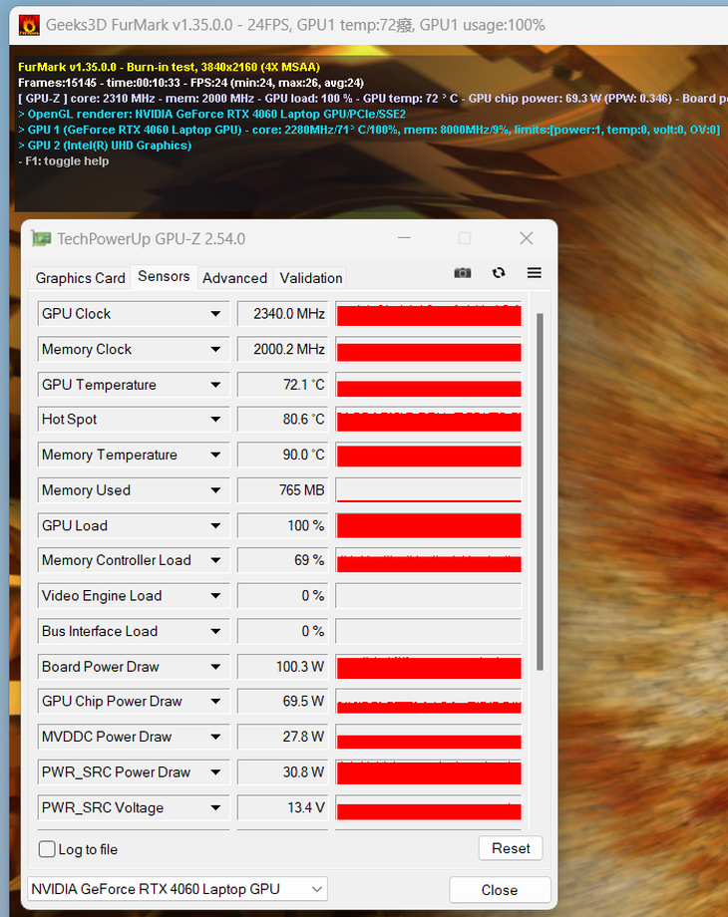Open the NVIDIA GeForce RTX 4060 GPU selector
Image resolution: width=728 pixels, height=917 pixels.
(178, 889)
